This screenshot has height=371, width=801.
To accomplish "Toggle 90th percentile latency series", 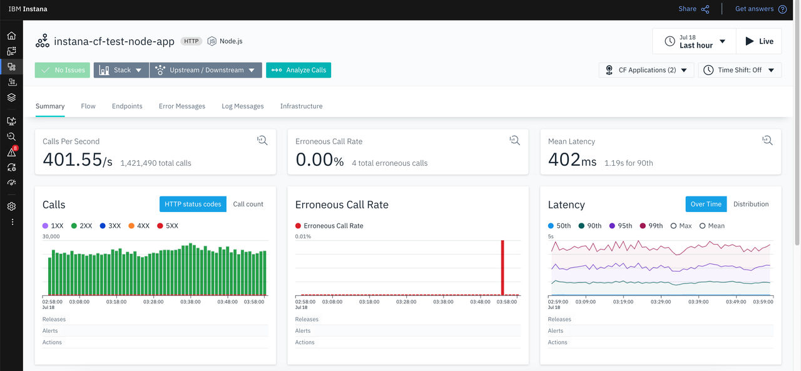I will point(589,226).
